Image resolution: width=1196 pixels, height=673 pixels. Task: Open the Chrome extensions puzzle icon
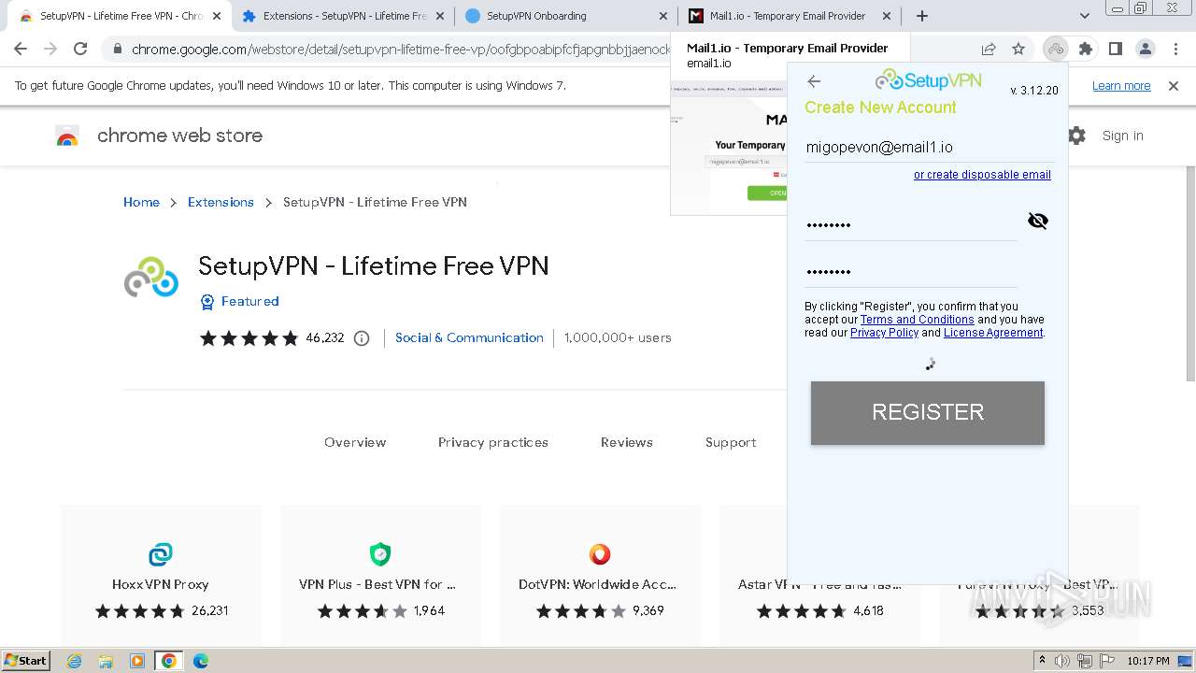pos(1086,49)
